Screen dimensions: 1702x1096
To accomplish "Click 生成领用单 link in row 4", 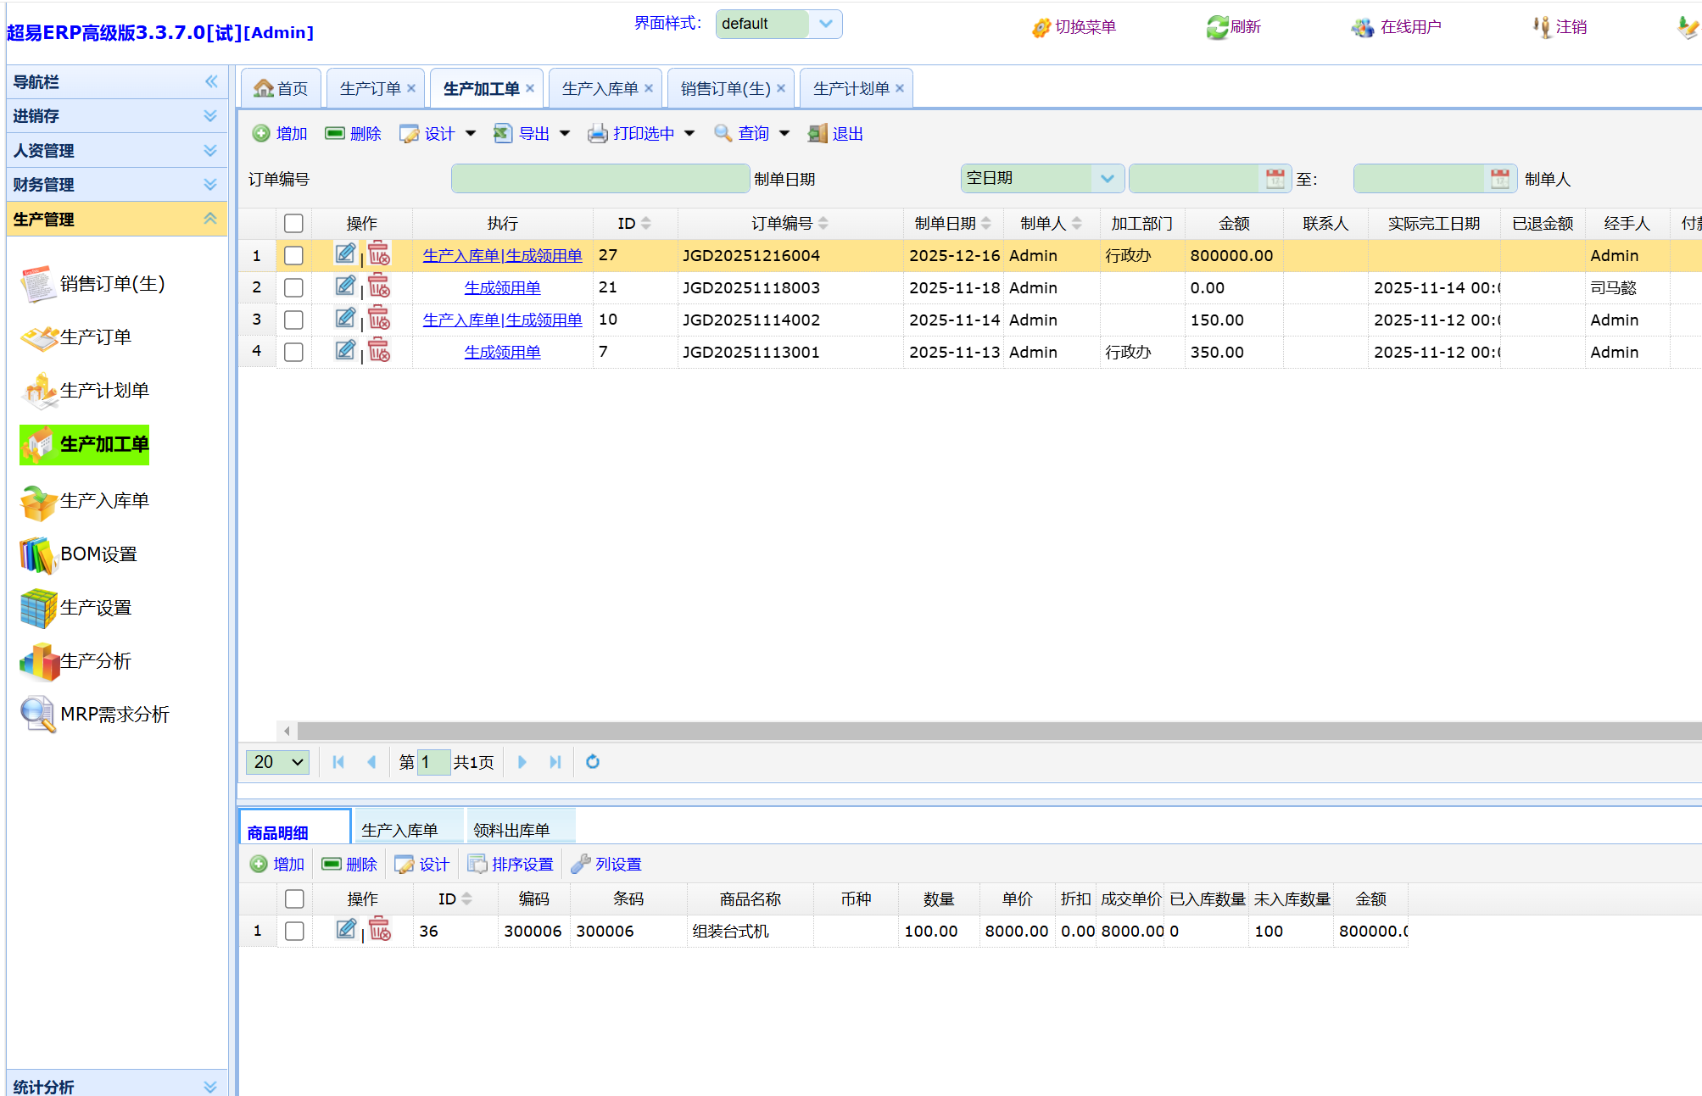I will click(502, 352).
